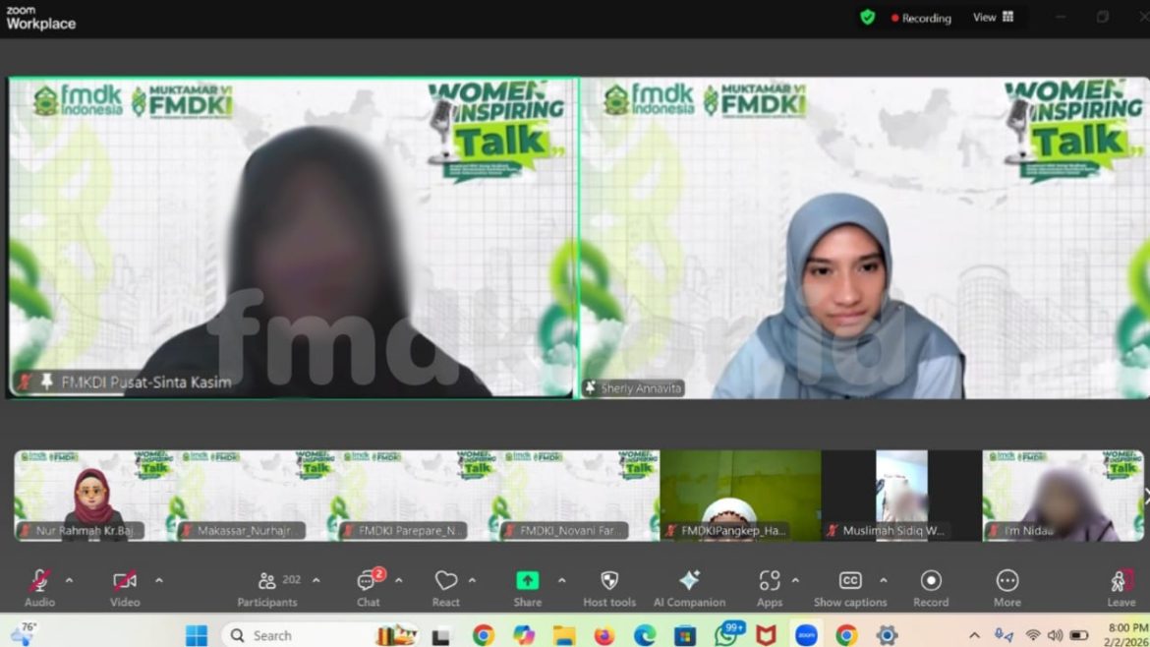The width and height of the screenshot is (1150, 647).
Task: Open the Participants panel
Action: click(266, 581)
